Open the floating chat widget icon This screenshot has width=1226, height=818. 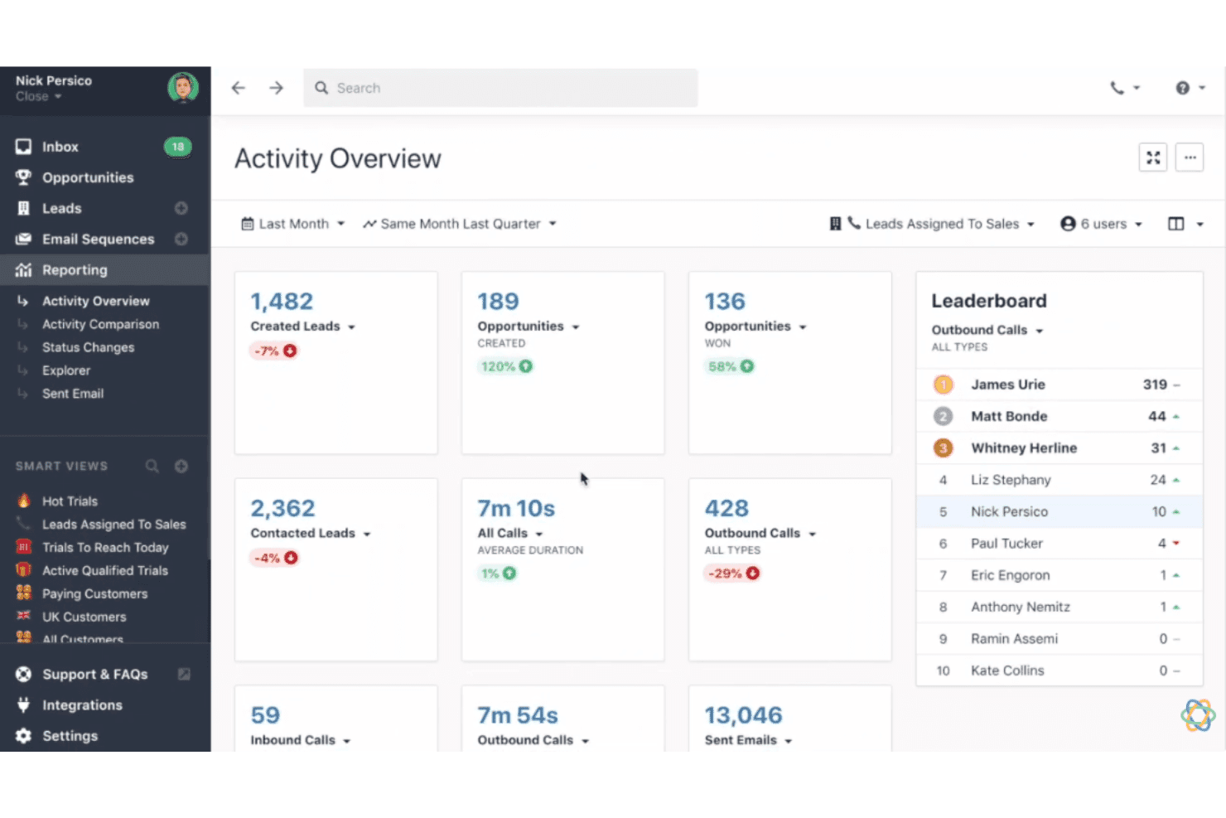pos(1198,715)
